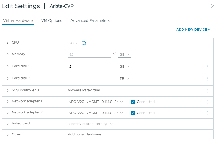Click the Additional Hardware text
The image size is (217, 143).
click(85, 134)
